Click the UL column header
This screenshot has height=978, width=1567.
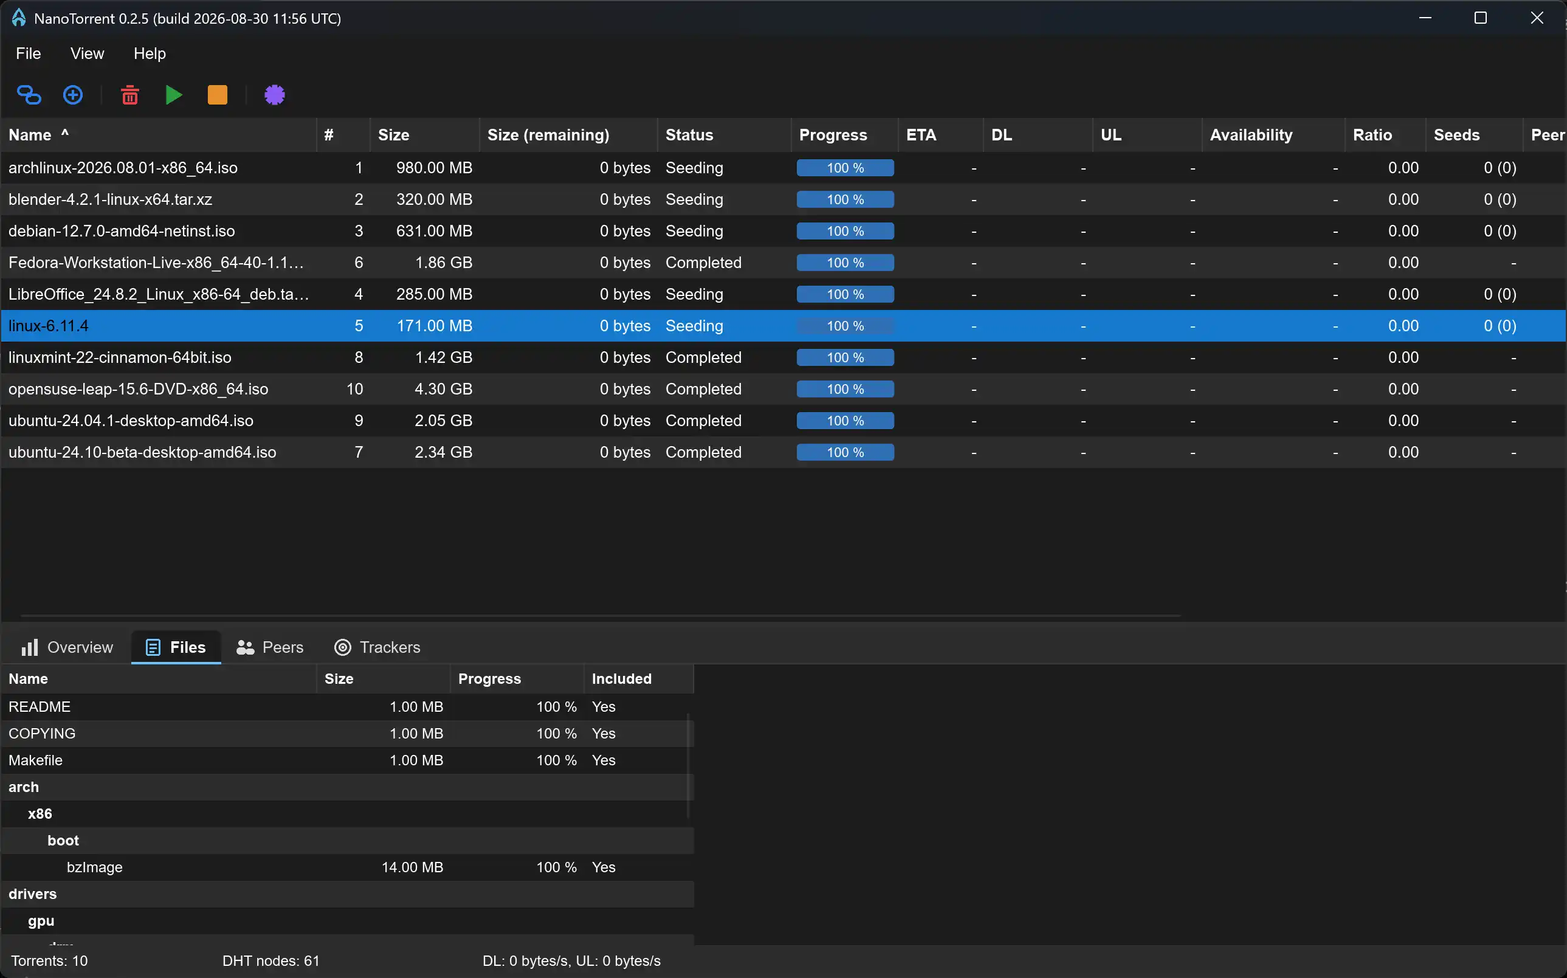click(x=1147, y=134)
